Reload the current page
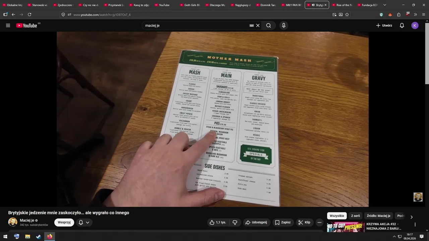This screenshot has height=241, width=429. 29,14
